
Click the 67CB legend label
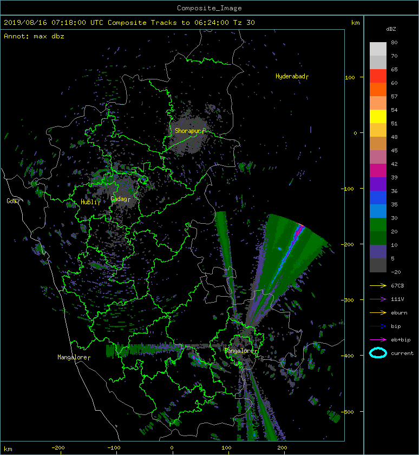397,285
